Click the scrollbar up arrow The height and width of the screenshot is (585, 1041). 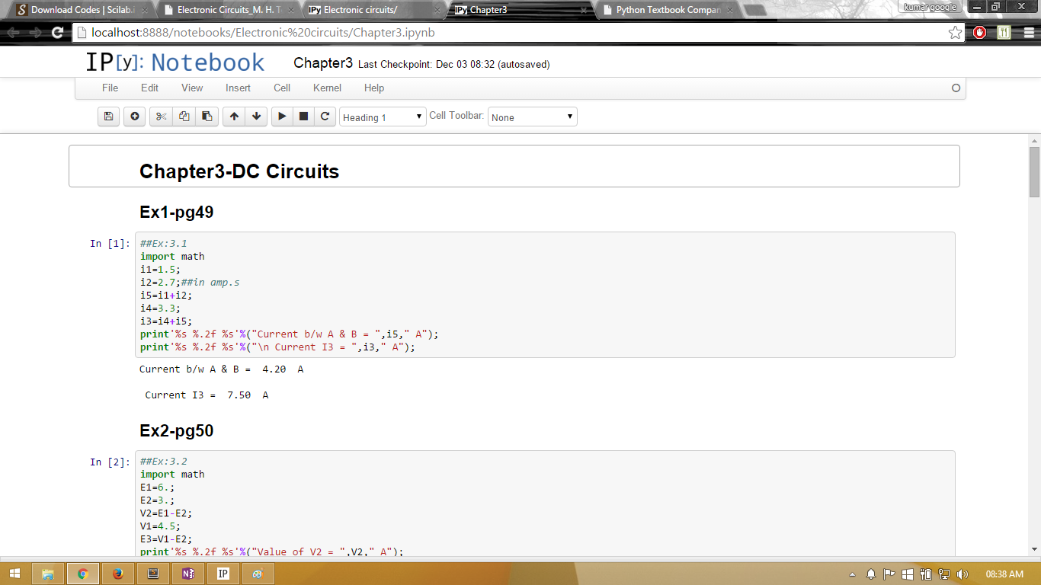[1034, 140]
